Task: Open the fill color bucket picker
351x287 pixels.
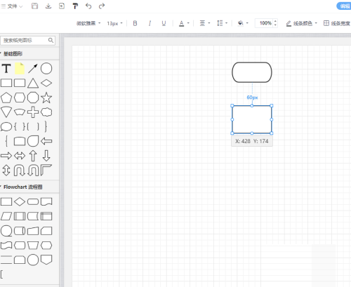Action: click(x=243, y=23)
